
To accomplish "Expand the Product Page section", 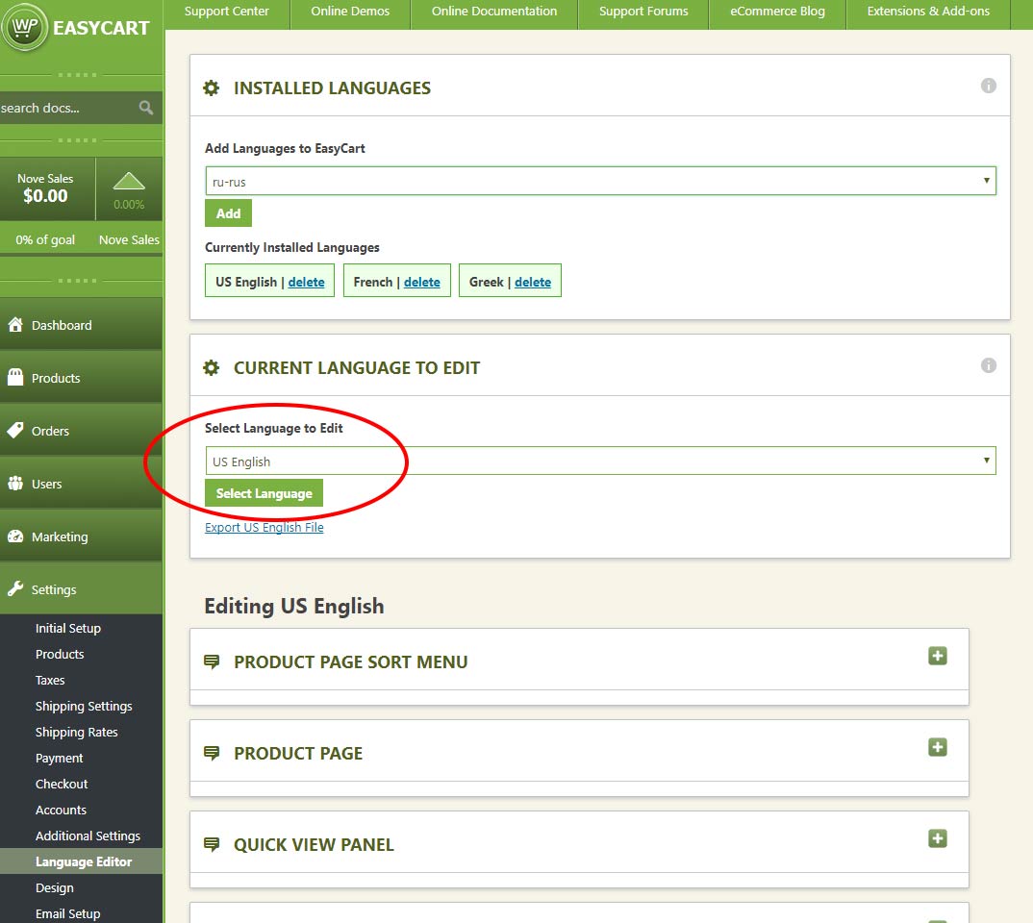I will (938, 747).
